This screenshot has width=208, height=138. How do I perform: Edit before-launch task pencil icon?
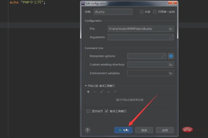point(102,92)
